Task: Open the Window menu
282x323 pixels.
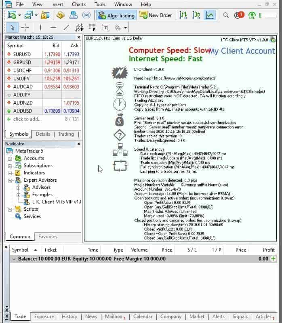Action: point(123,4)
